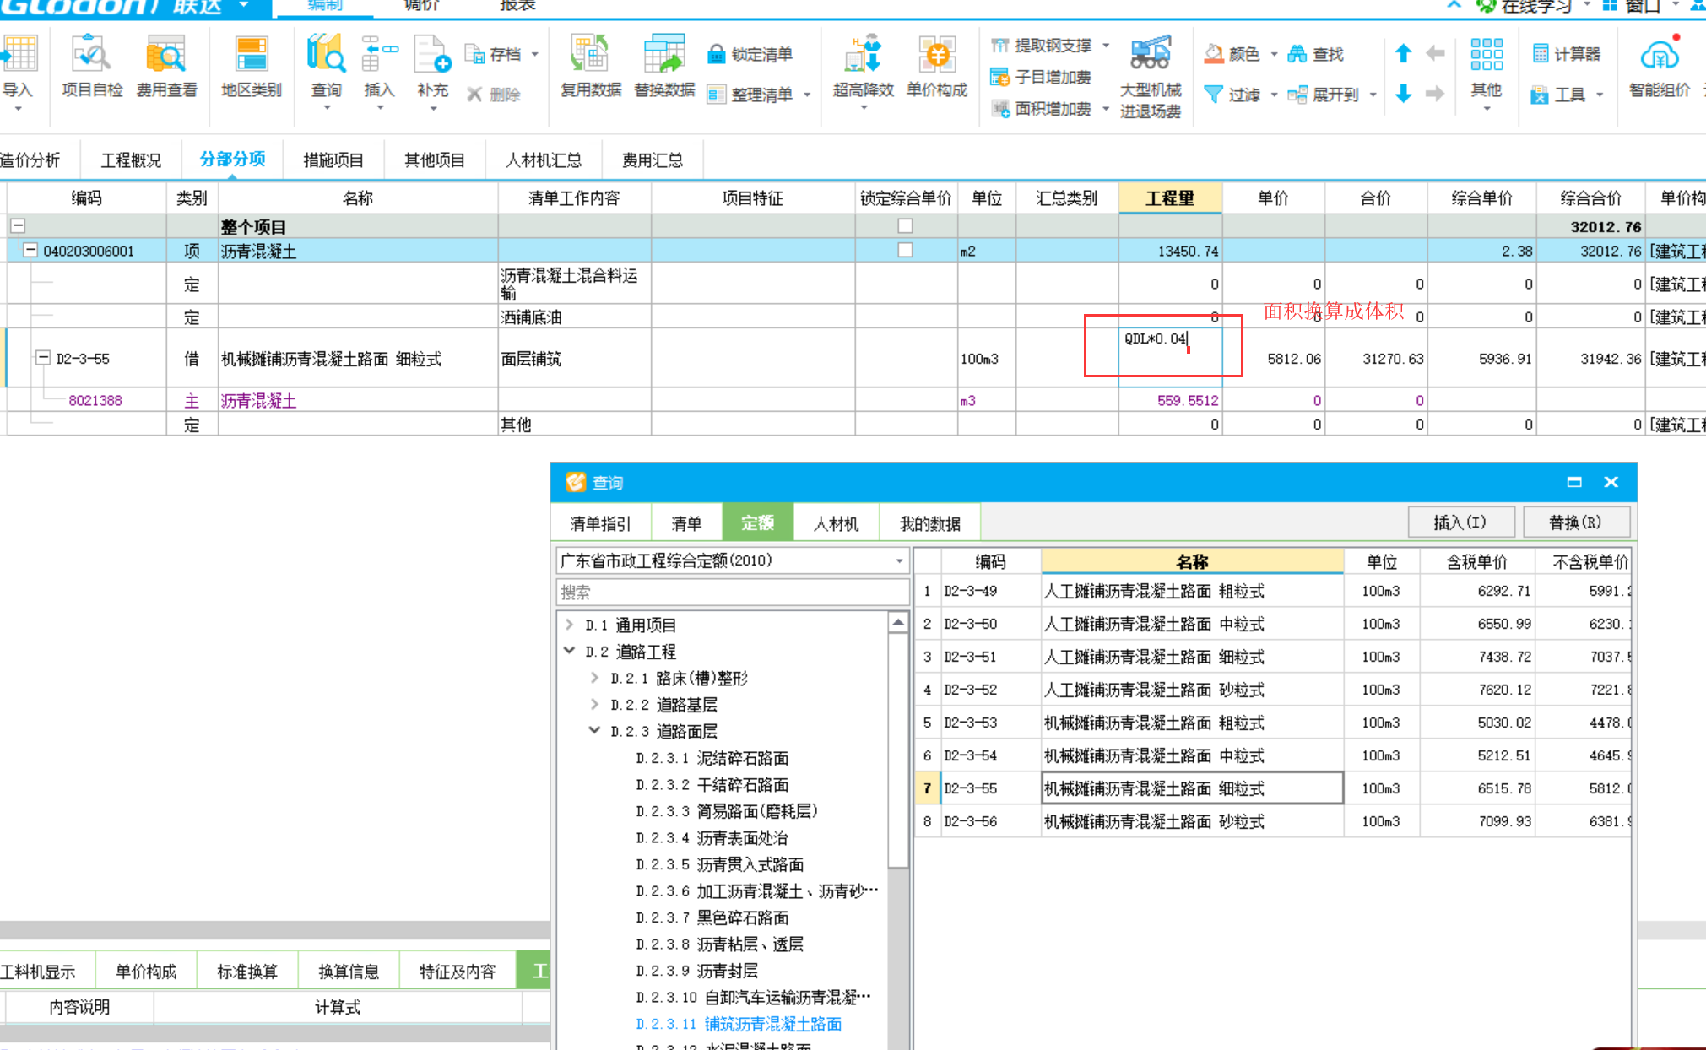Open the 替换数据 replace data tool
Screen dimensions: 1706x1050
click(664, 67)
